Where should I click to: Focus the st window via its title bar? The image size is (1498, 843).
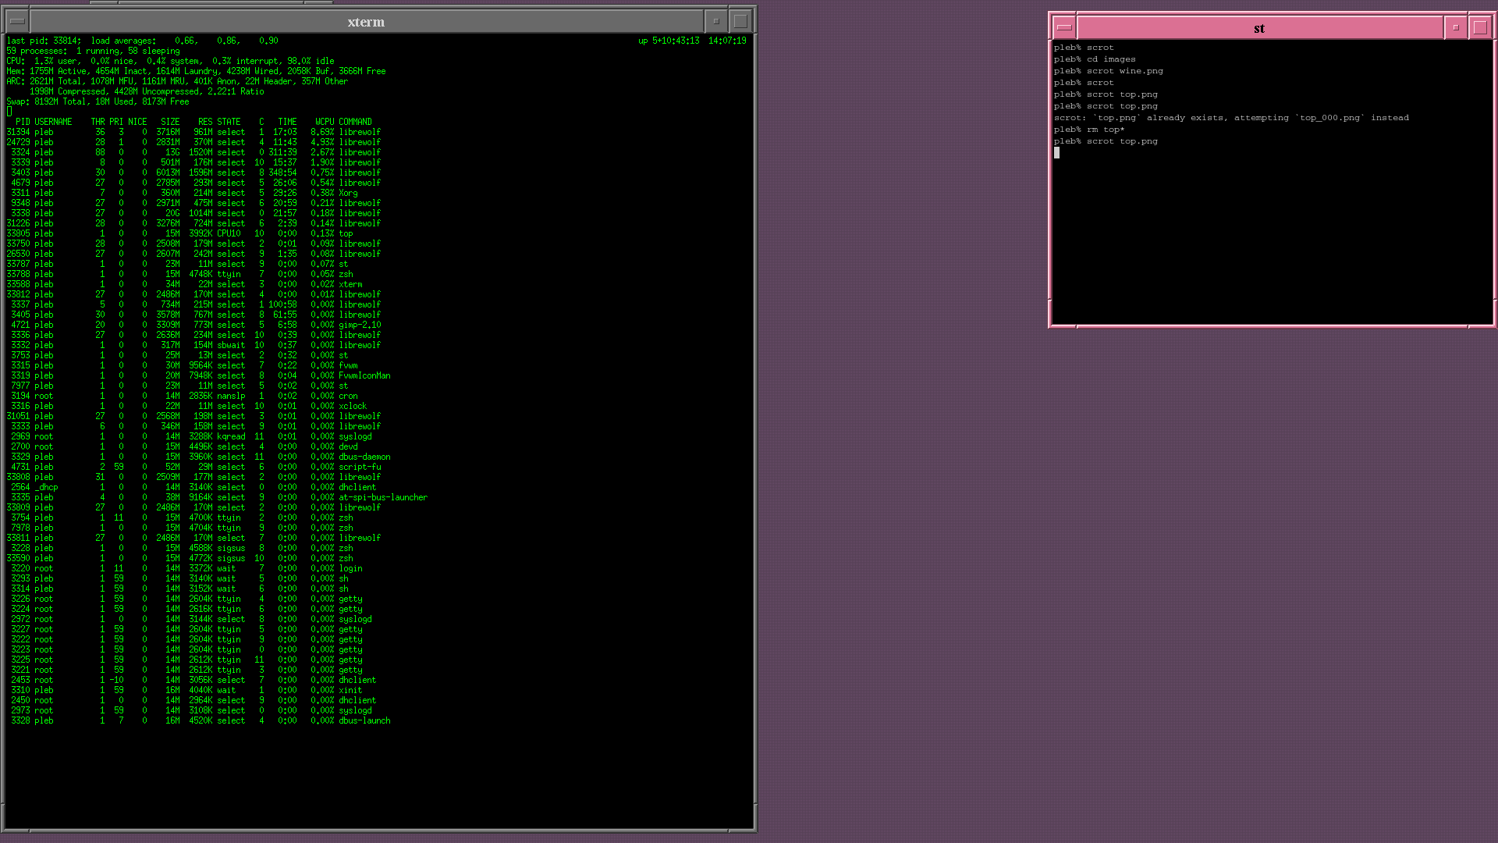pos(1258,28)
